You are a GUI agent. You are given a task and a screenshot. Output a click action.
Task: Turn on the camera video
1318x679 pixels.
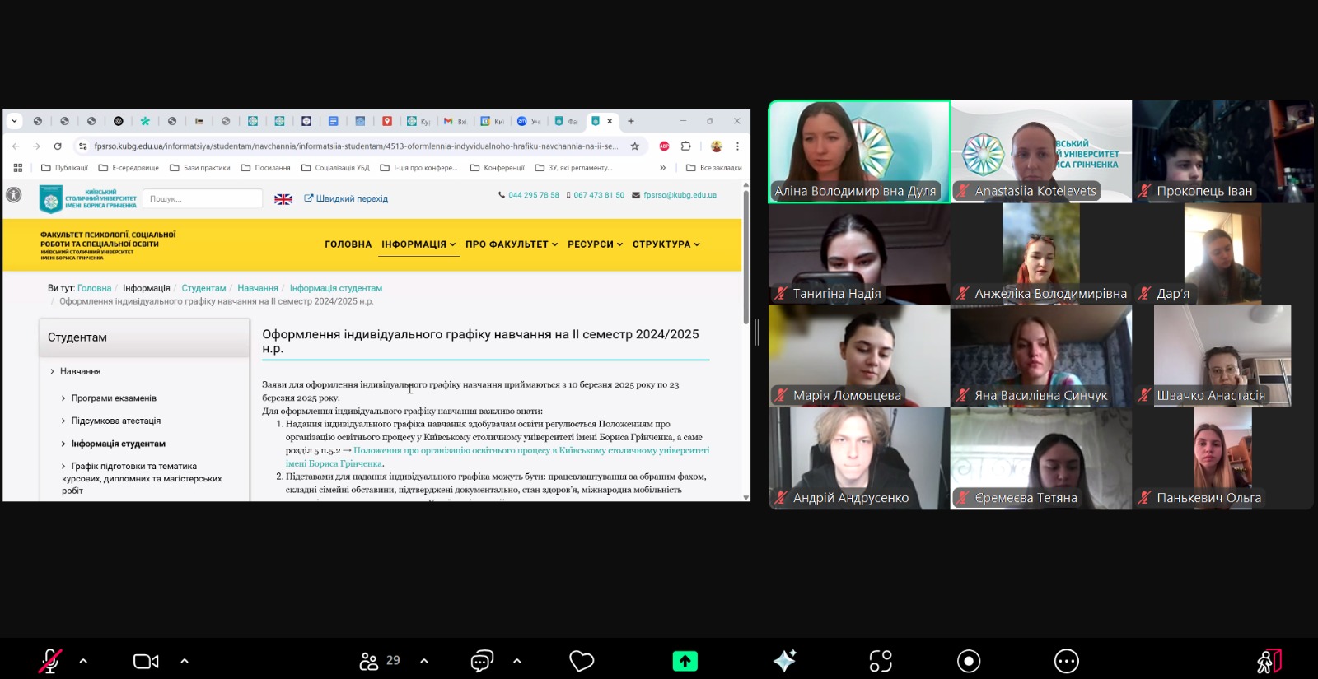click(145, 661)
